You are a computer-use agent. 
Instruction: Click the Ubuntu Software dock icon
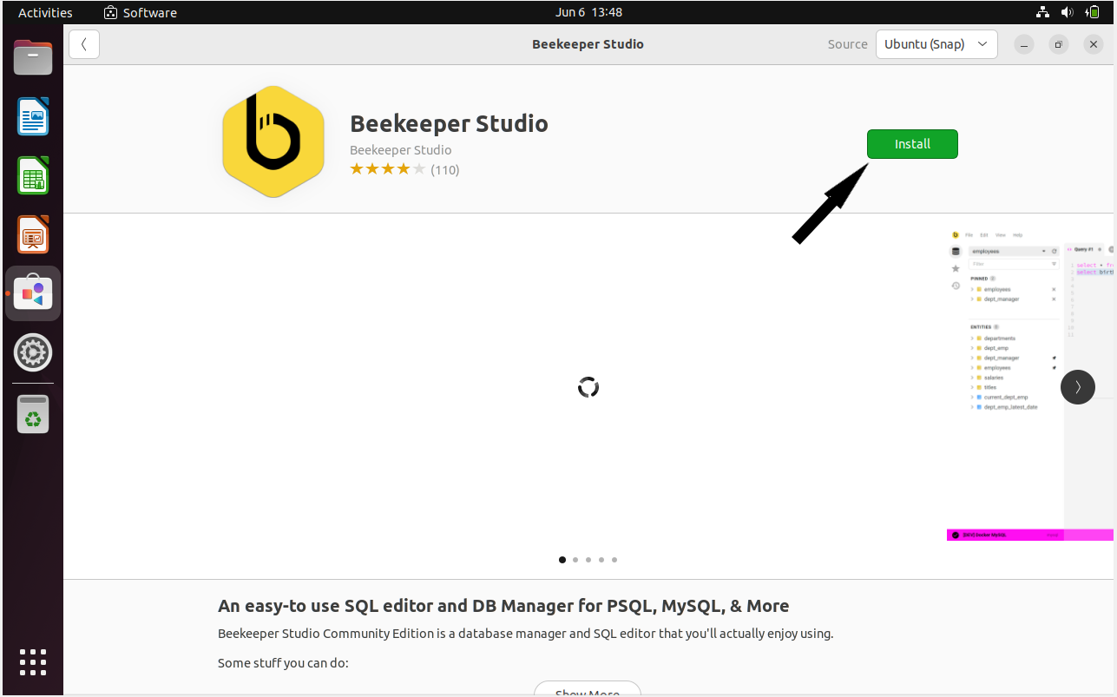point(33,293)
